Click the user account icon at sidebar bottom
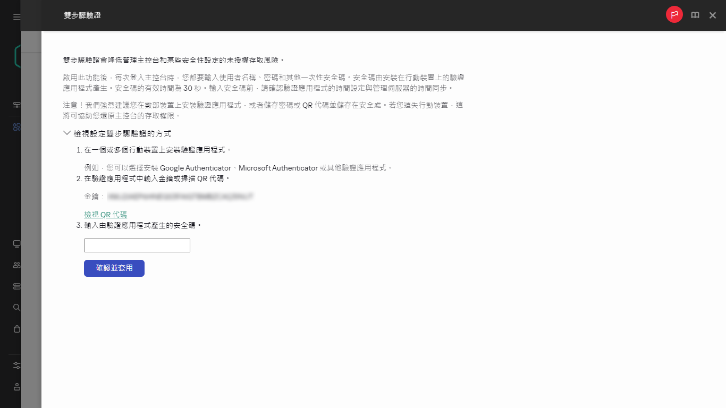The height and width of the screenshot is (408, 726). point(16,386)
